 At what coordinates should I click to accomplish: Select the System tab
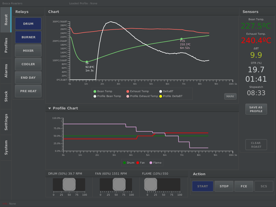point(6,147)
